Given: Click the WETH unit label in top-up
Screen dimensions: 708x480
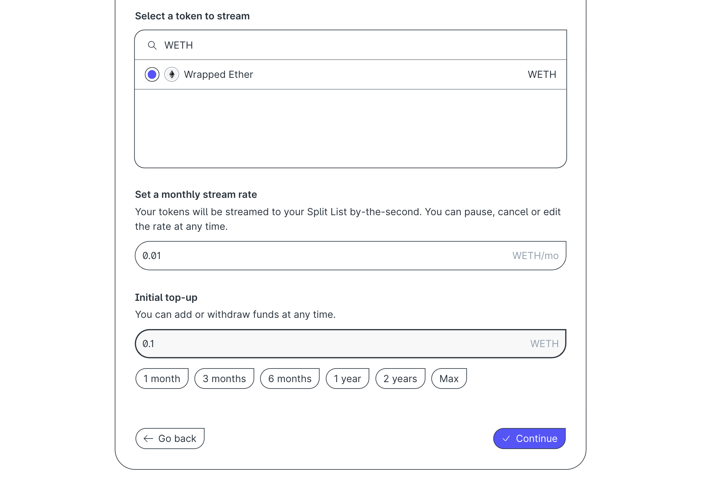Looking at the screenshot, I should (545, 344).
